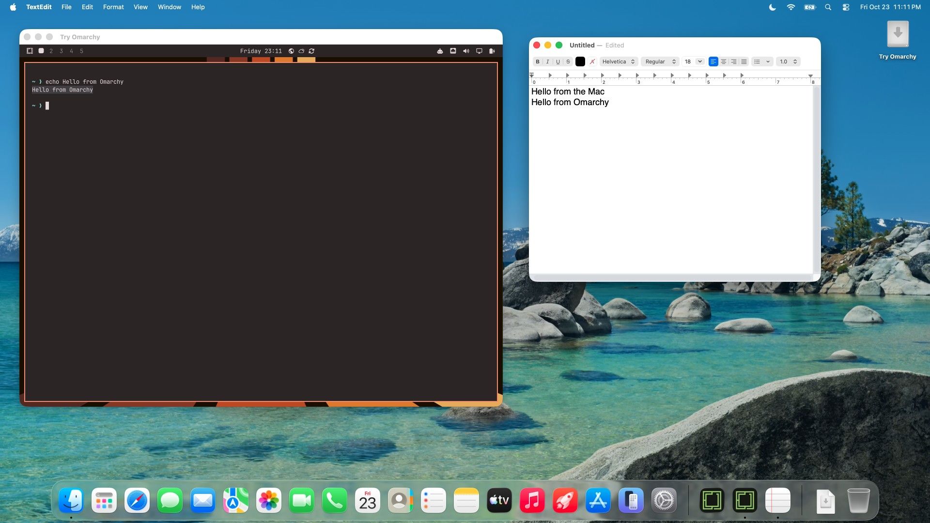Toggle Focus moon icon in menu bar
Screen dimensions: 930x523
[x=773, y=7]
